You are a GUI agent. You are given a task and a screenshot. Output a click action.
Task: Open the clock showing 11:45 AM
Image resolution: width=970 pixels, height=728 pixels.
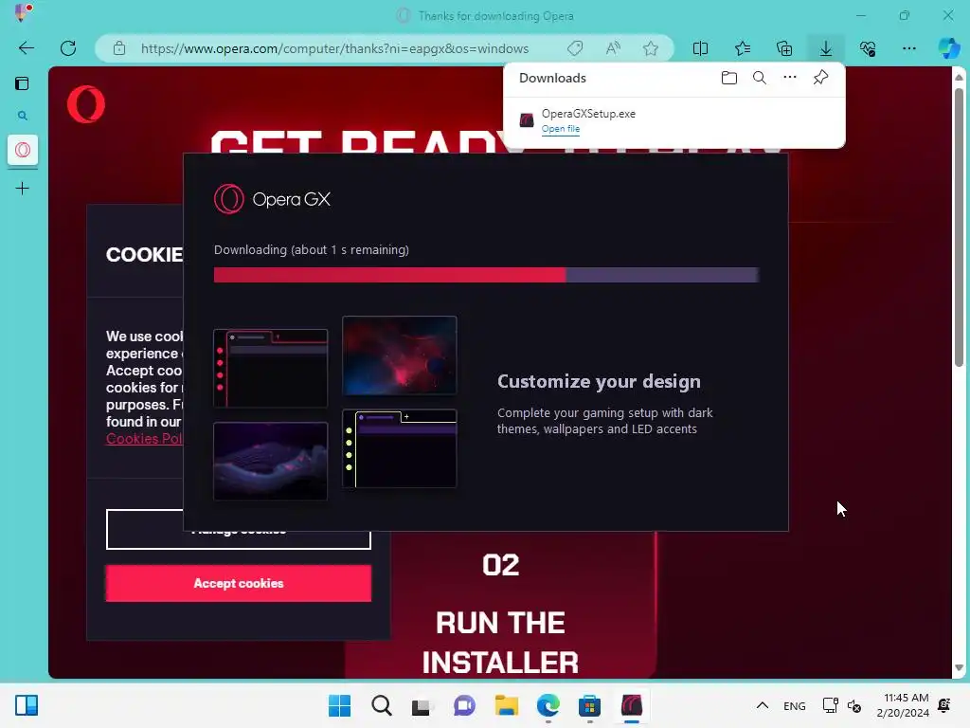pyautogui.click(x=903, y=705)
